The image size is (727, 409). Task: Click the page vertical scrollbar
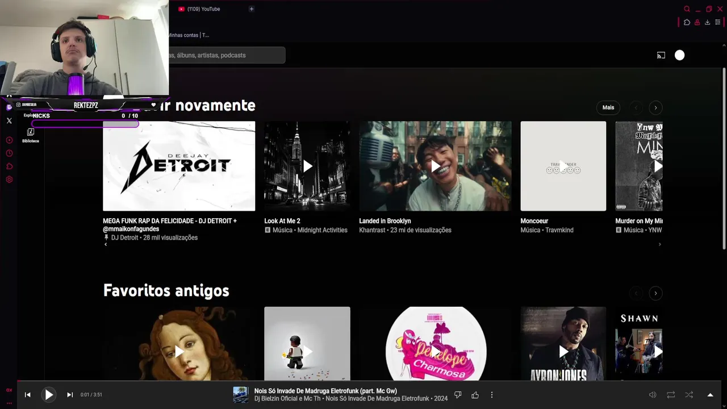tap(724, 157)
